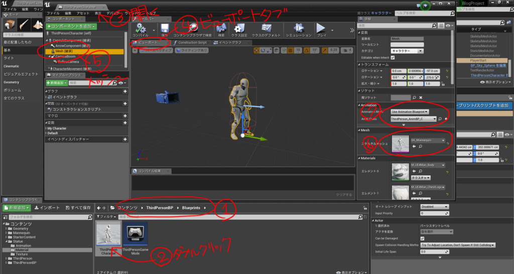Toggle property matrix grid icon in Details
The width and height of the screenshot is (514, 274).
(x=441, y=26)
